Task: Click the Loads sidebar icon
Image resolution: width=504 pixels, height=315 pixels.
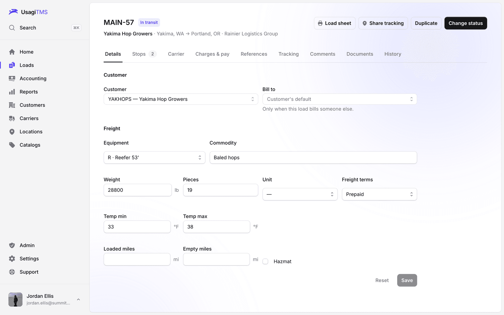Action: 12,65
